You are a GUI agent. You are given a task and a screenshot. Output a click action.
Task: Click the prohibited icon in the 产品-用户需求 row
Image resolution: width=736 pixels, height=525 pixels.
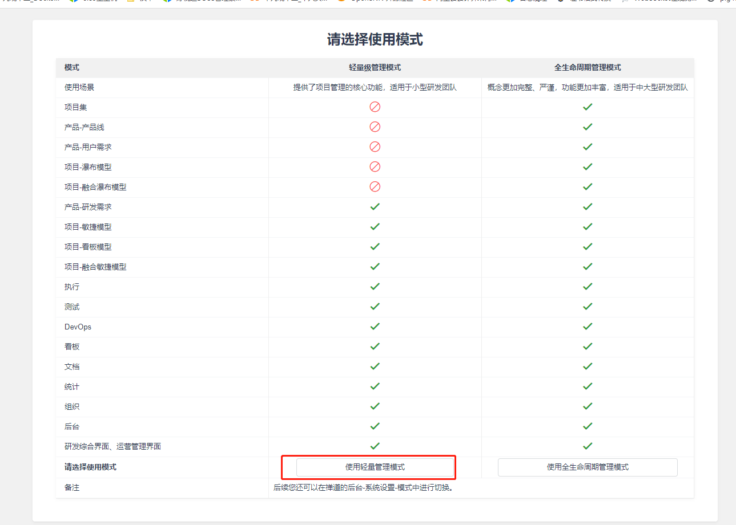(375, 146)
